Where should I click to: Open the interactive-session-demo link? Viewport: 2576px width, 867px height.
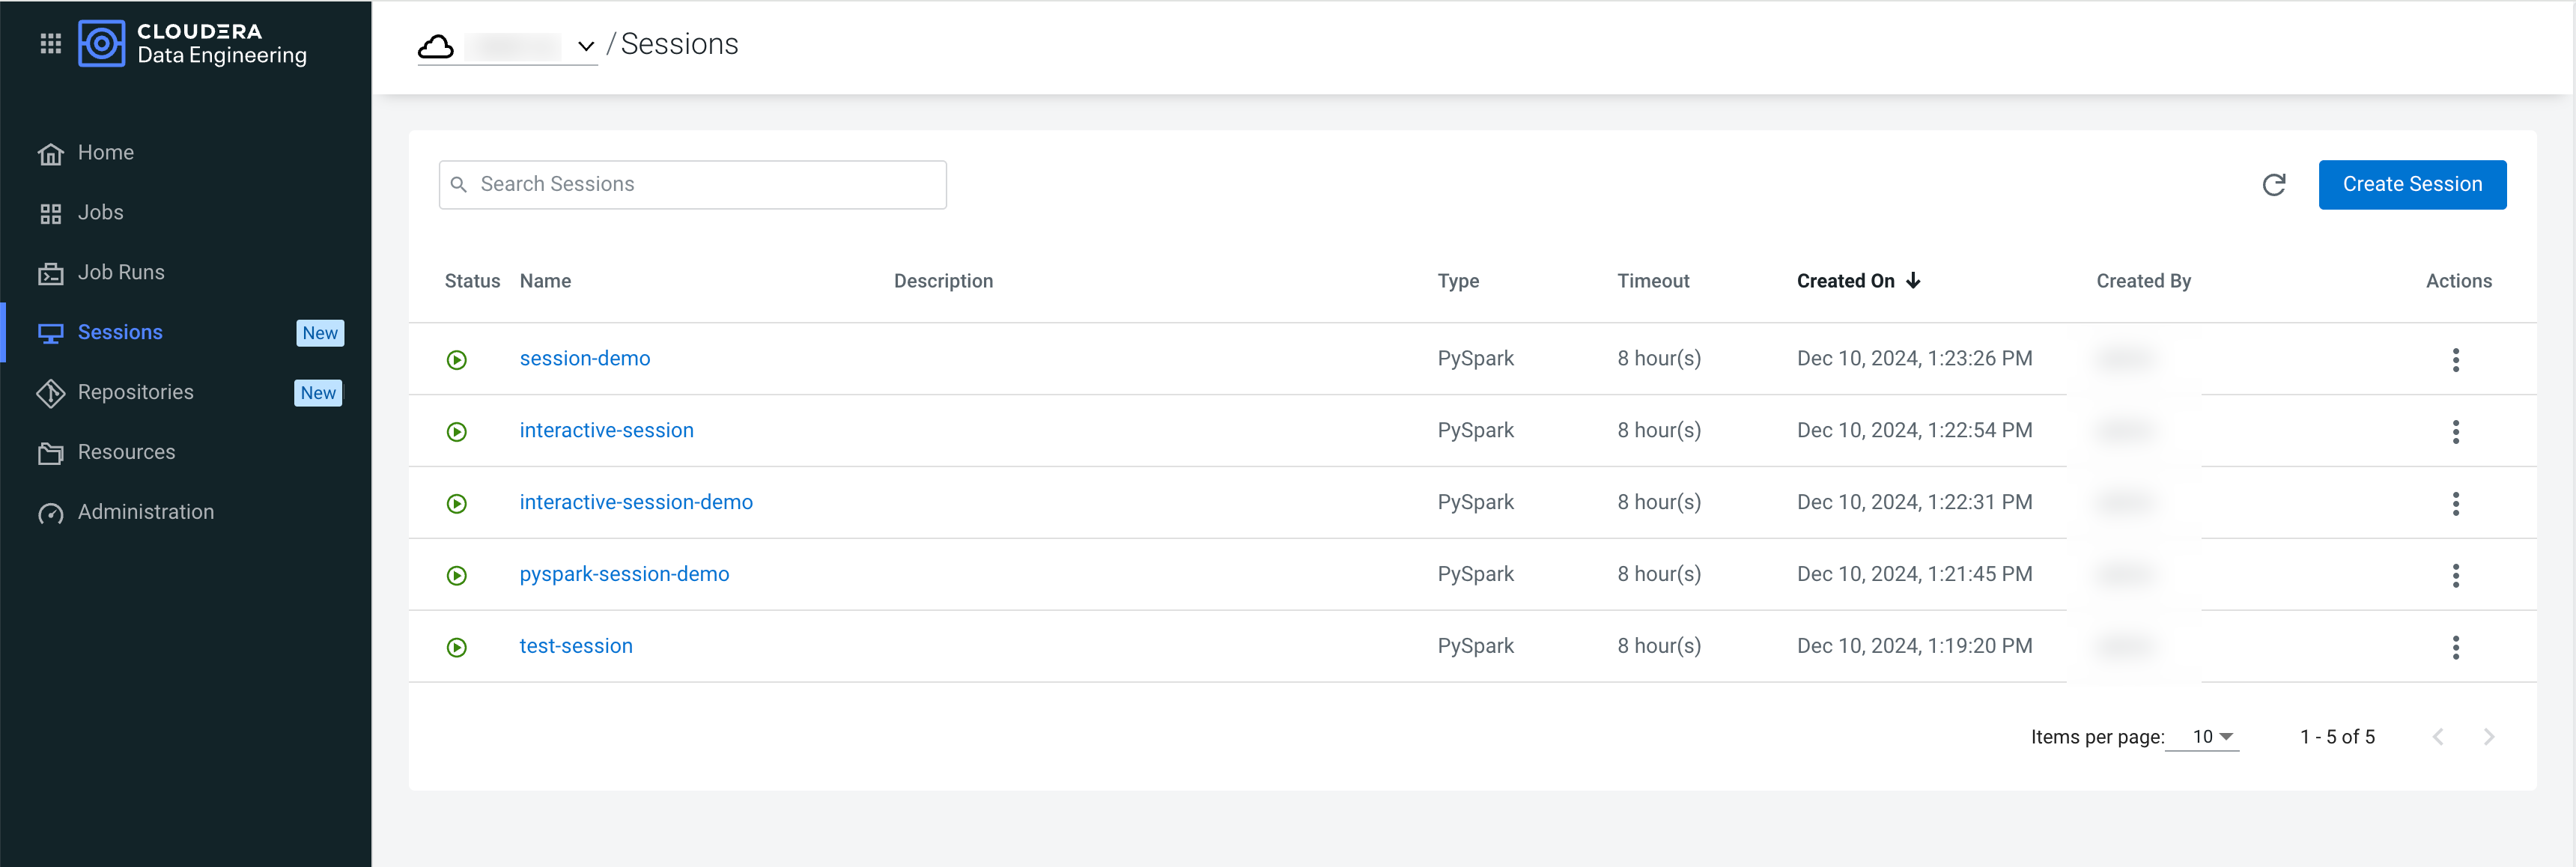coord(635,502)
